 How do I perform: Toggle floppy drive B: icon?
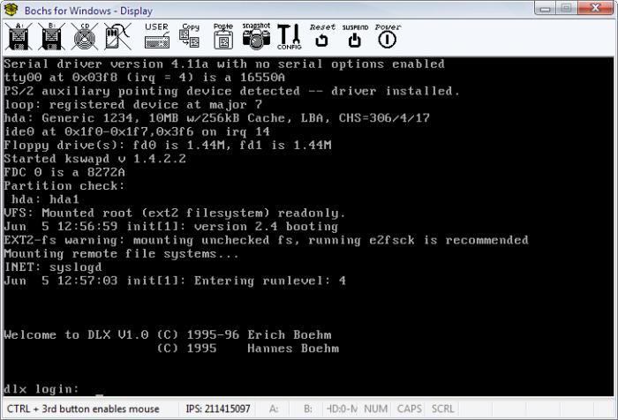(51, 37)
